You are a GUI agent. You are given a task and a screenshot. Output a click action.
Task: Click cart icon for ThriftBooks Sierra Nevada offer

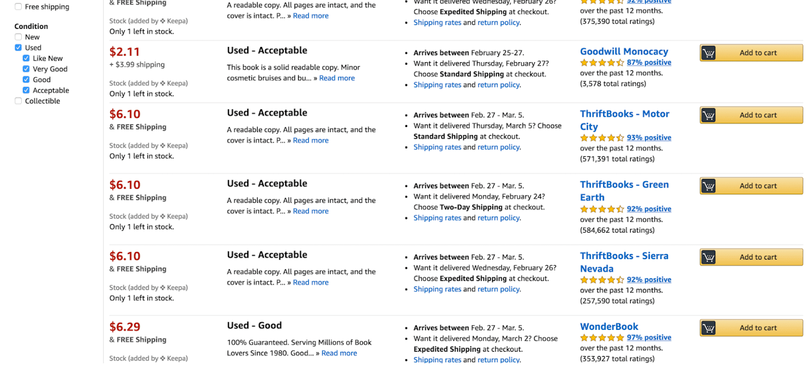[708, 258]
